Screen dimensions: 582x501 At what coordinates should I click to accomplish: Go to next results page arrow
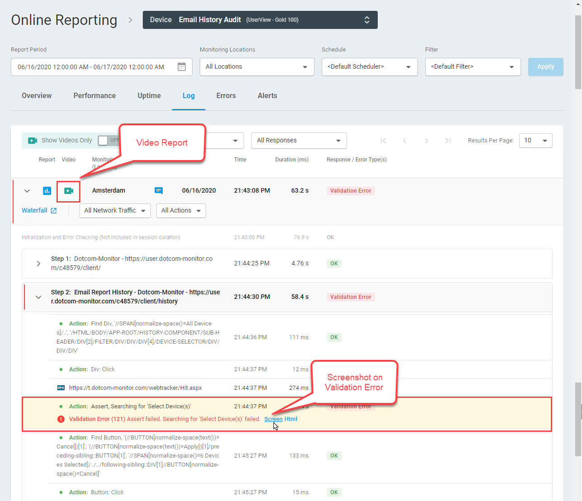[426, 141]
